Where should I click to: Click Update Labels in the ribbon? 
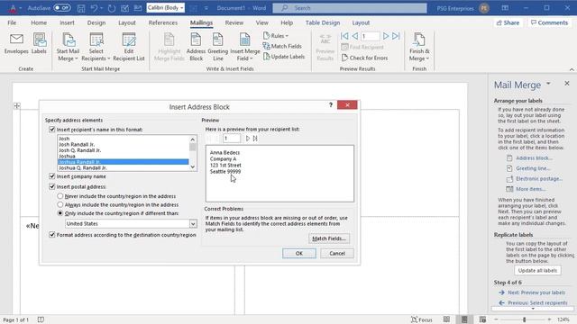(x=284, y=57)
